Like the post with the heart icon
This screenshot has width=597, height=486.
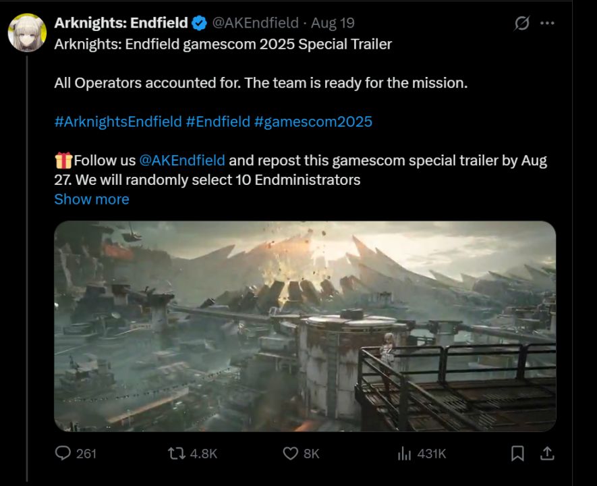pos(290,454)
